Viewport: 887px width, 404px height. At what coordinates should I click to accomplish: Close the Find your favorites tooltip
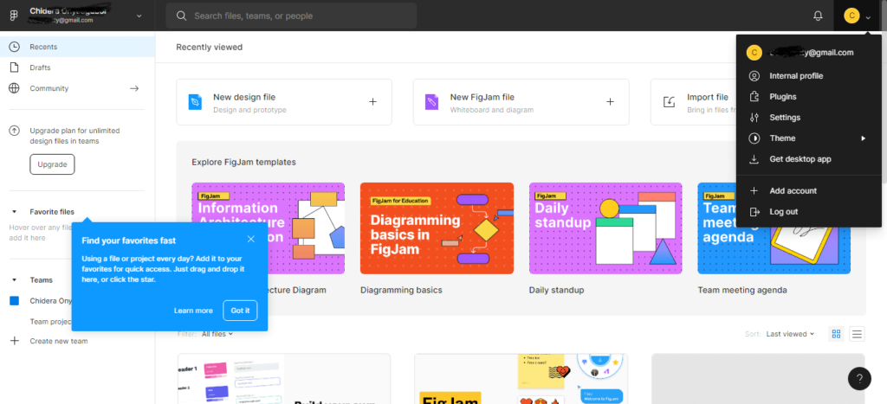[251, 239]
